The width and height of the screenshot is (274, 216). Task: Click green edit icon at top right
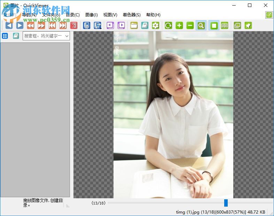point(269,15)
